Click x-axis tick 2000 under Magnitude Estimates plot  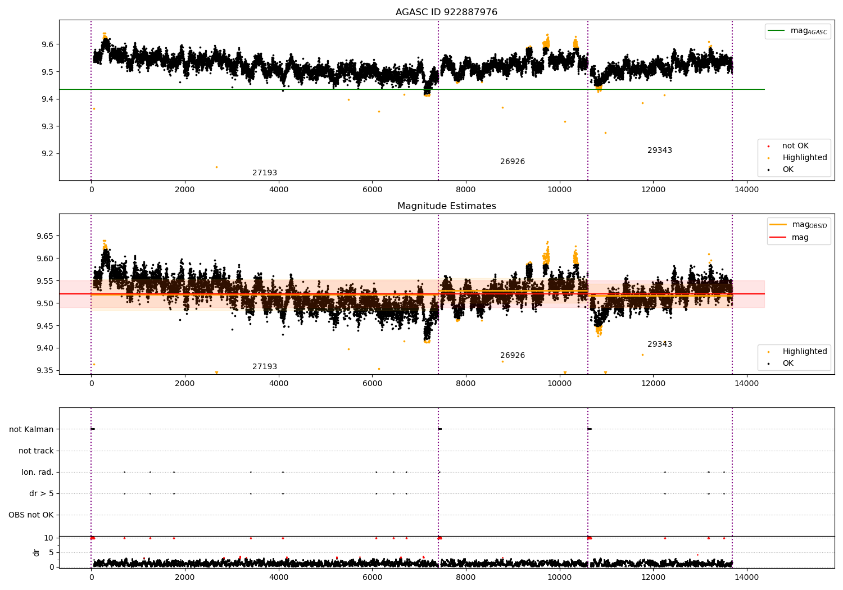[x=185, y=384]
